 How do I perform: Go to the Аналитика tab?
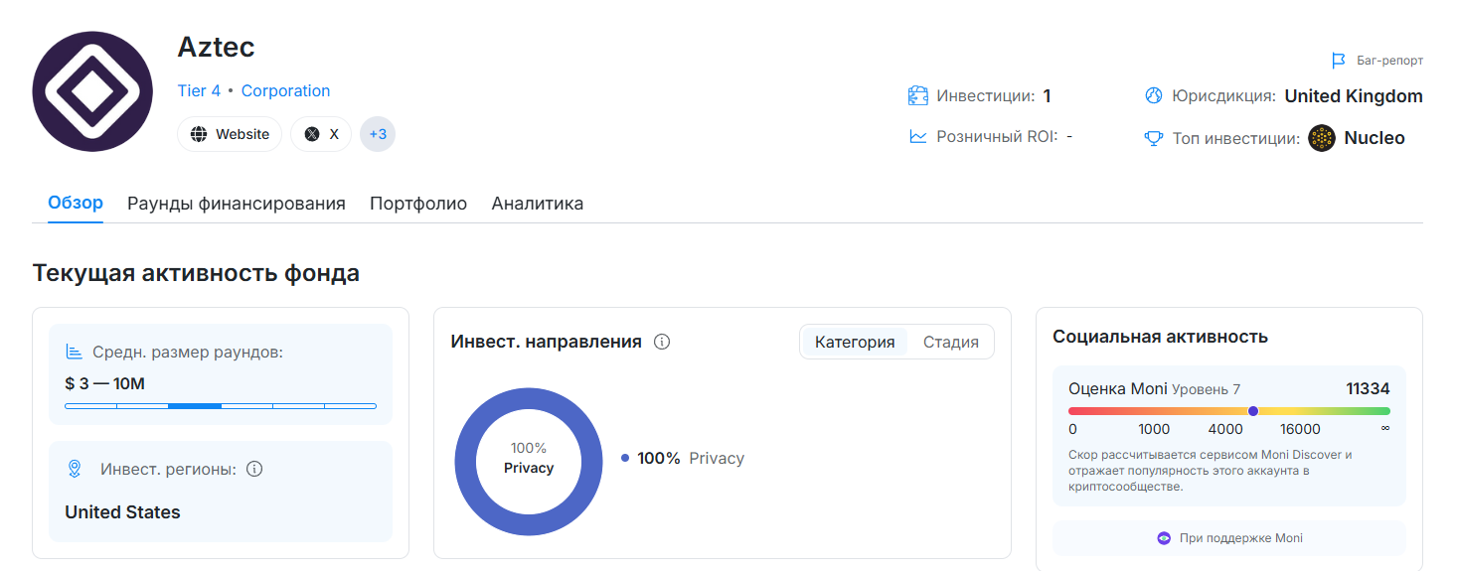coord(538,204)
